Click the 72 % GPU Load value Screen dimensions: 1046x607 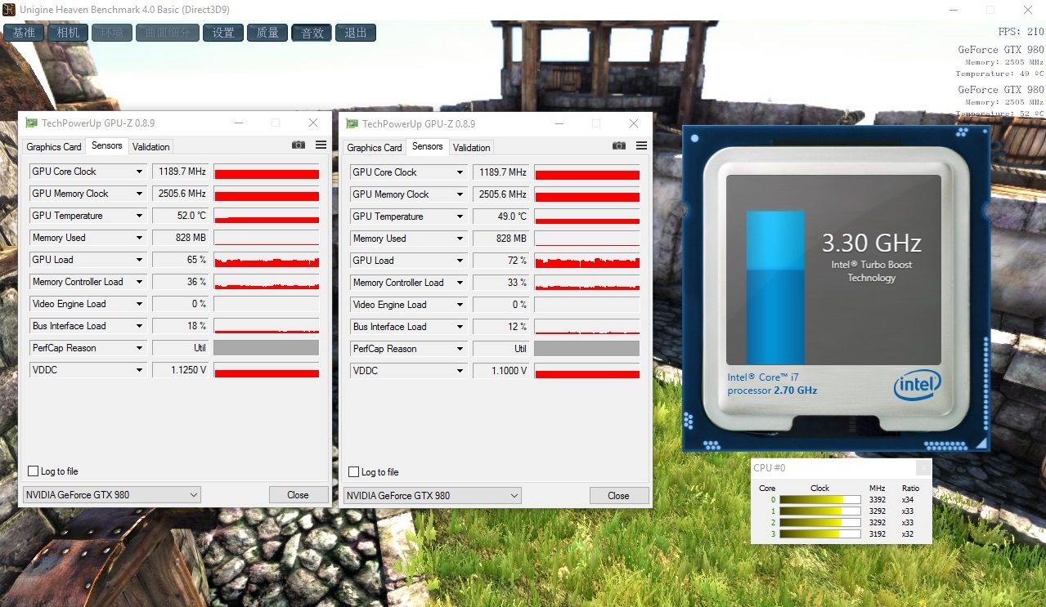pyautogui.click(x=501, y=261)
